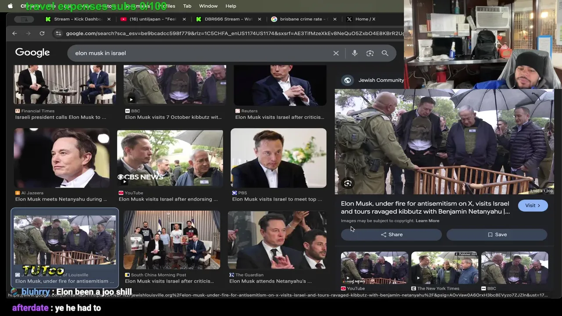Open Al Jazeera image result thumbnail
Viewport: 562px width, 316px height.
click(x=62, y=158)
